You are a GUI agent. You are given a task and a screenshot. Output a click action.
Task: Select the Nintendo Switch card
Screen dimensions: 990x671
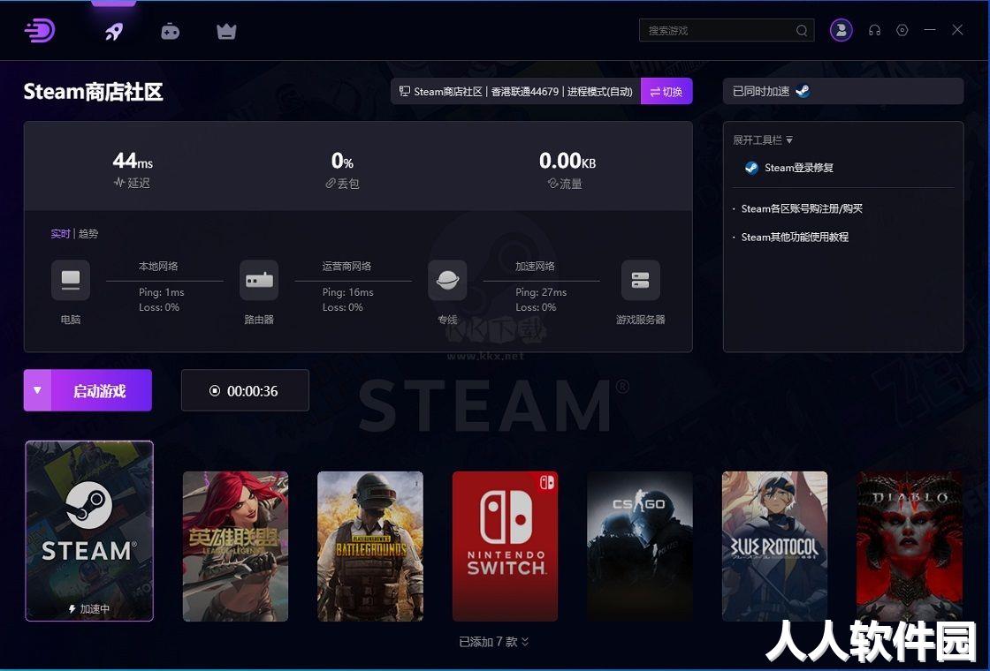(x=505, y=547)
